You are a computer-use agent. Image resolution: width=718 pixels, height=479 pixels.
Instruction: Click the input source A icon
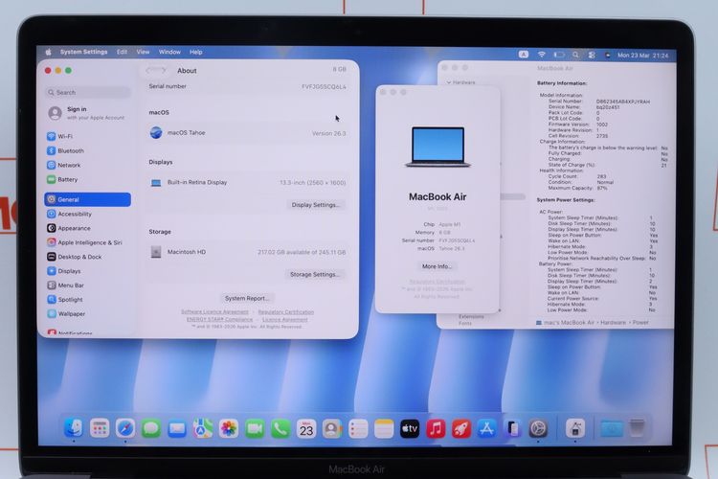524,54
